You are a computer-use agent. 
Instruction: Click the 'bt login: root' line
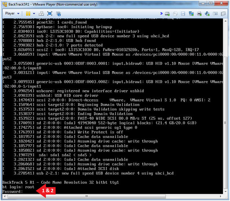[18, 187]
